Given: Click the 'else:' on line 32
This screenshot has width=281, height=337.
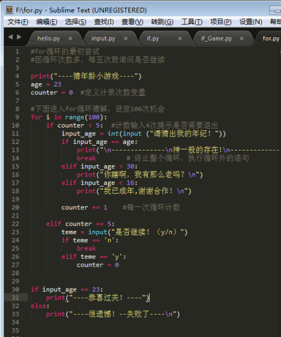Looking at the screenshot, I should [40, 306].
